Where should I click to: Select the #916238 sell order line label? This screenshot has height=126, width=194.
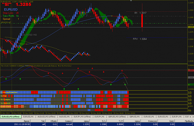(6, 22)
